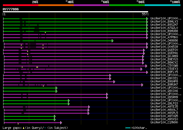The width and height of the screenshot is (183, 130).
Task: Click the purple ~60% identity legend segment
Action: click(x=91, y=5)
